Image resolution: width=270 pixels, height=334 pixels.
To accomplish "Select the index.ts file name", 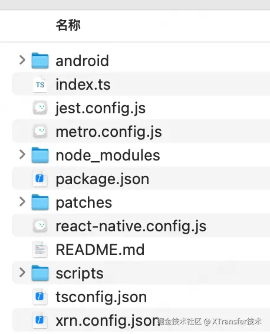I will click(83, 84).
